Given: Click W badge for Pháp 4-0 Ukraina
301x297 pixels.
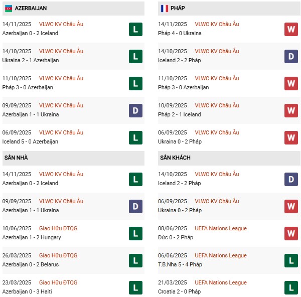Looking at the screenshot, I should tap(291, 29).
